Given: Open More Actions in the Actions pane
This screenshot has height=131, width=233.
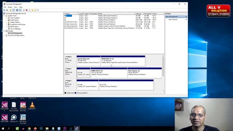Looking at the screenshot, I should click(x=173, y=19).
